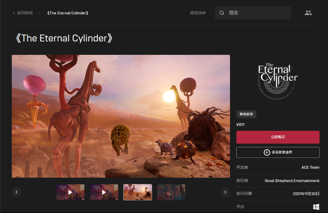Open the friends account icon

(308, 13)
